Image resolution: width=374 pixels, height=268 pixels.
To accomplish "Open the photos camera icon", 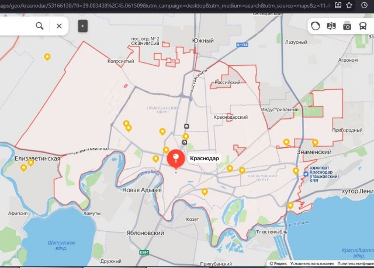I will coord(347,26).
